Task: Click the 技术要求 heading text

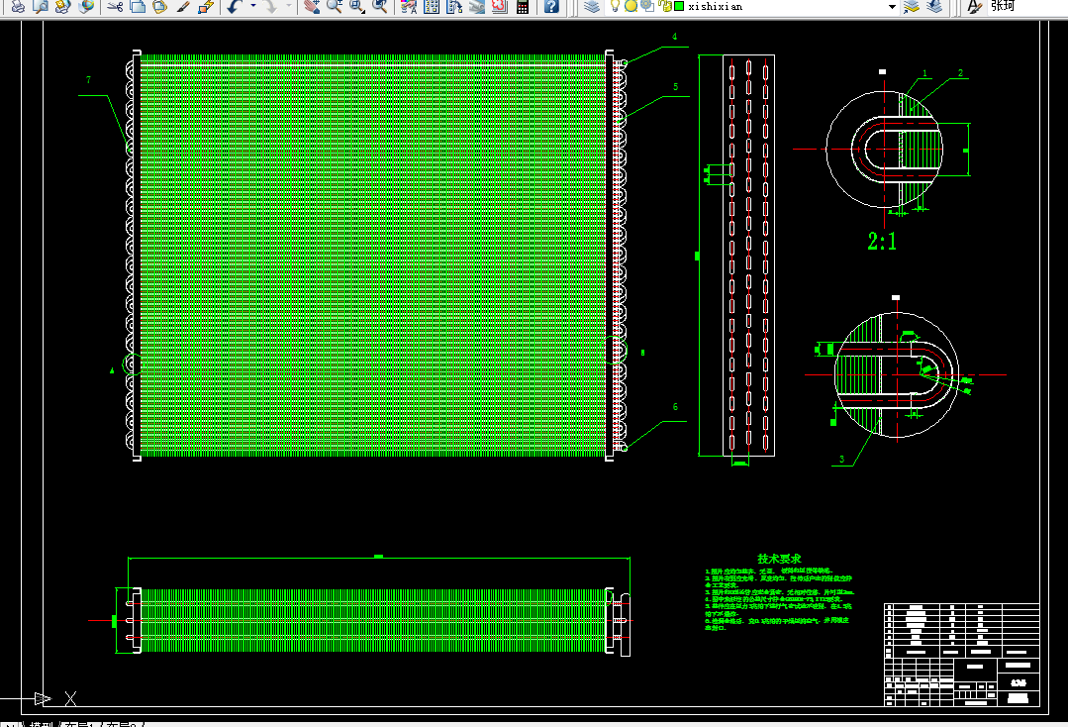Action: (x=779, y=559)
